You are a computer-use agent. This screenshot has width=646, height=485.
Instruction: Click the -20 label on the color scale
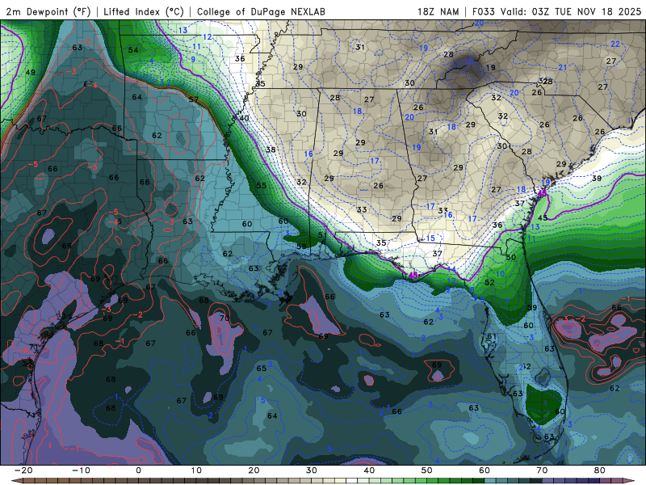tap(23, 470)
